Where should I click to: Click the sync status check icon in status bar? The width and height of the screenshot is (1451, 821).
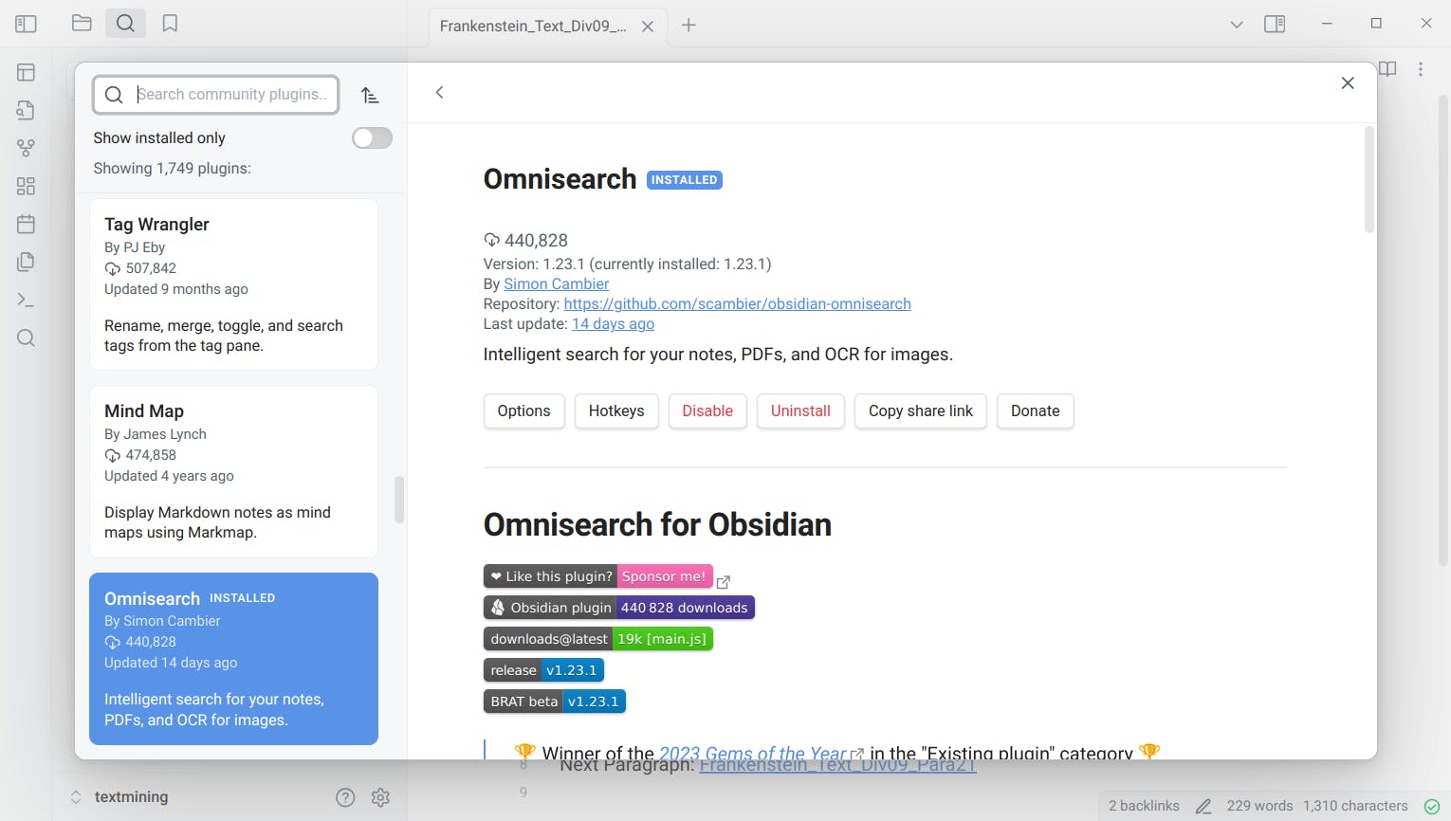[x=1432, y=807]
